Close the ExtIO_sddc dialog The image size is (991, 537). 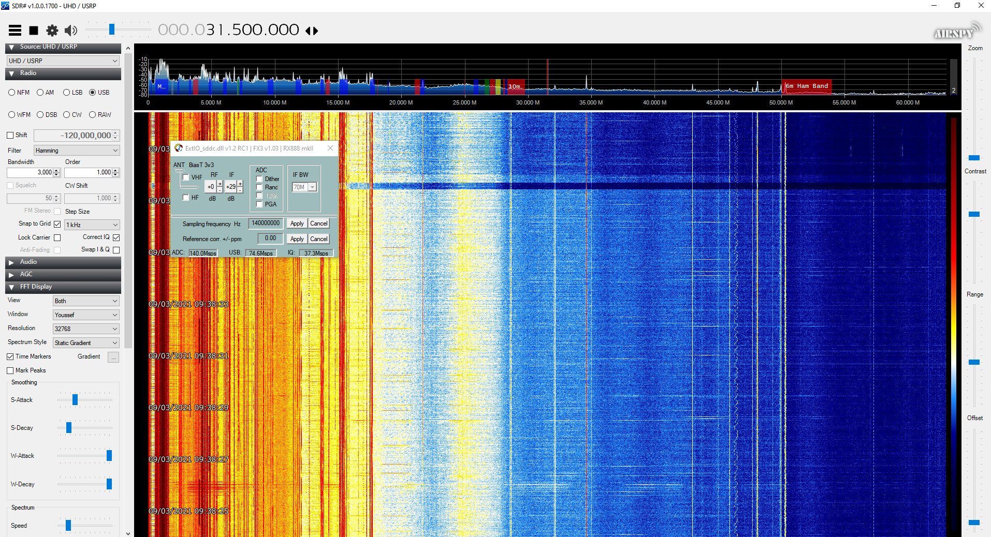[x=330, y=148]
